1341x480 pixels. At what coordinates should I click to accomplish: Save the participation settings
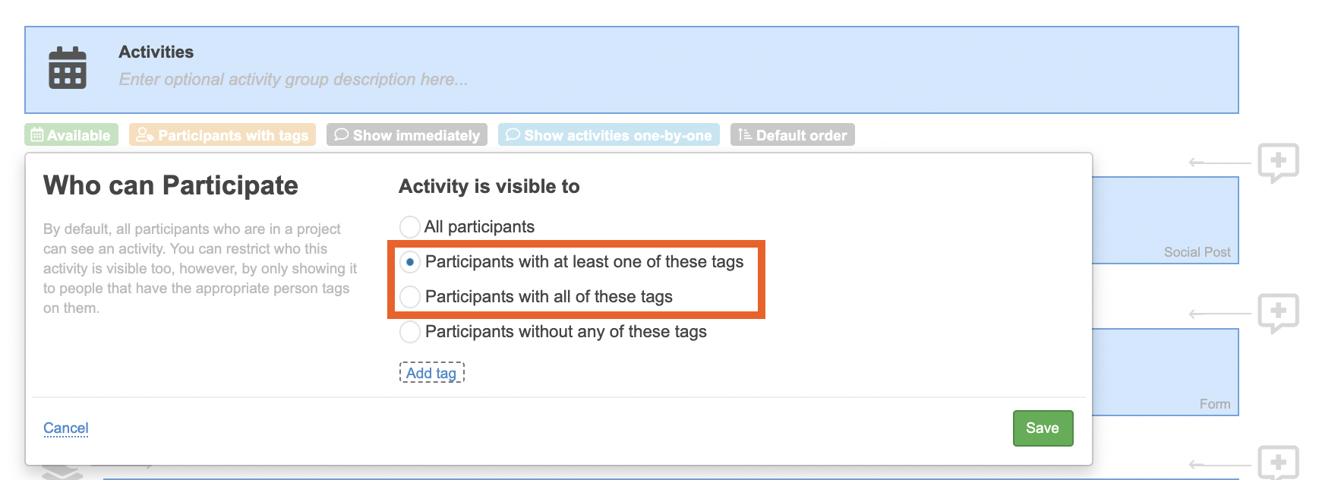click(1043, 428)
